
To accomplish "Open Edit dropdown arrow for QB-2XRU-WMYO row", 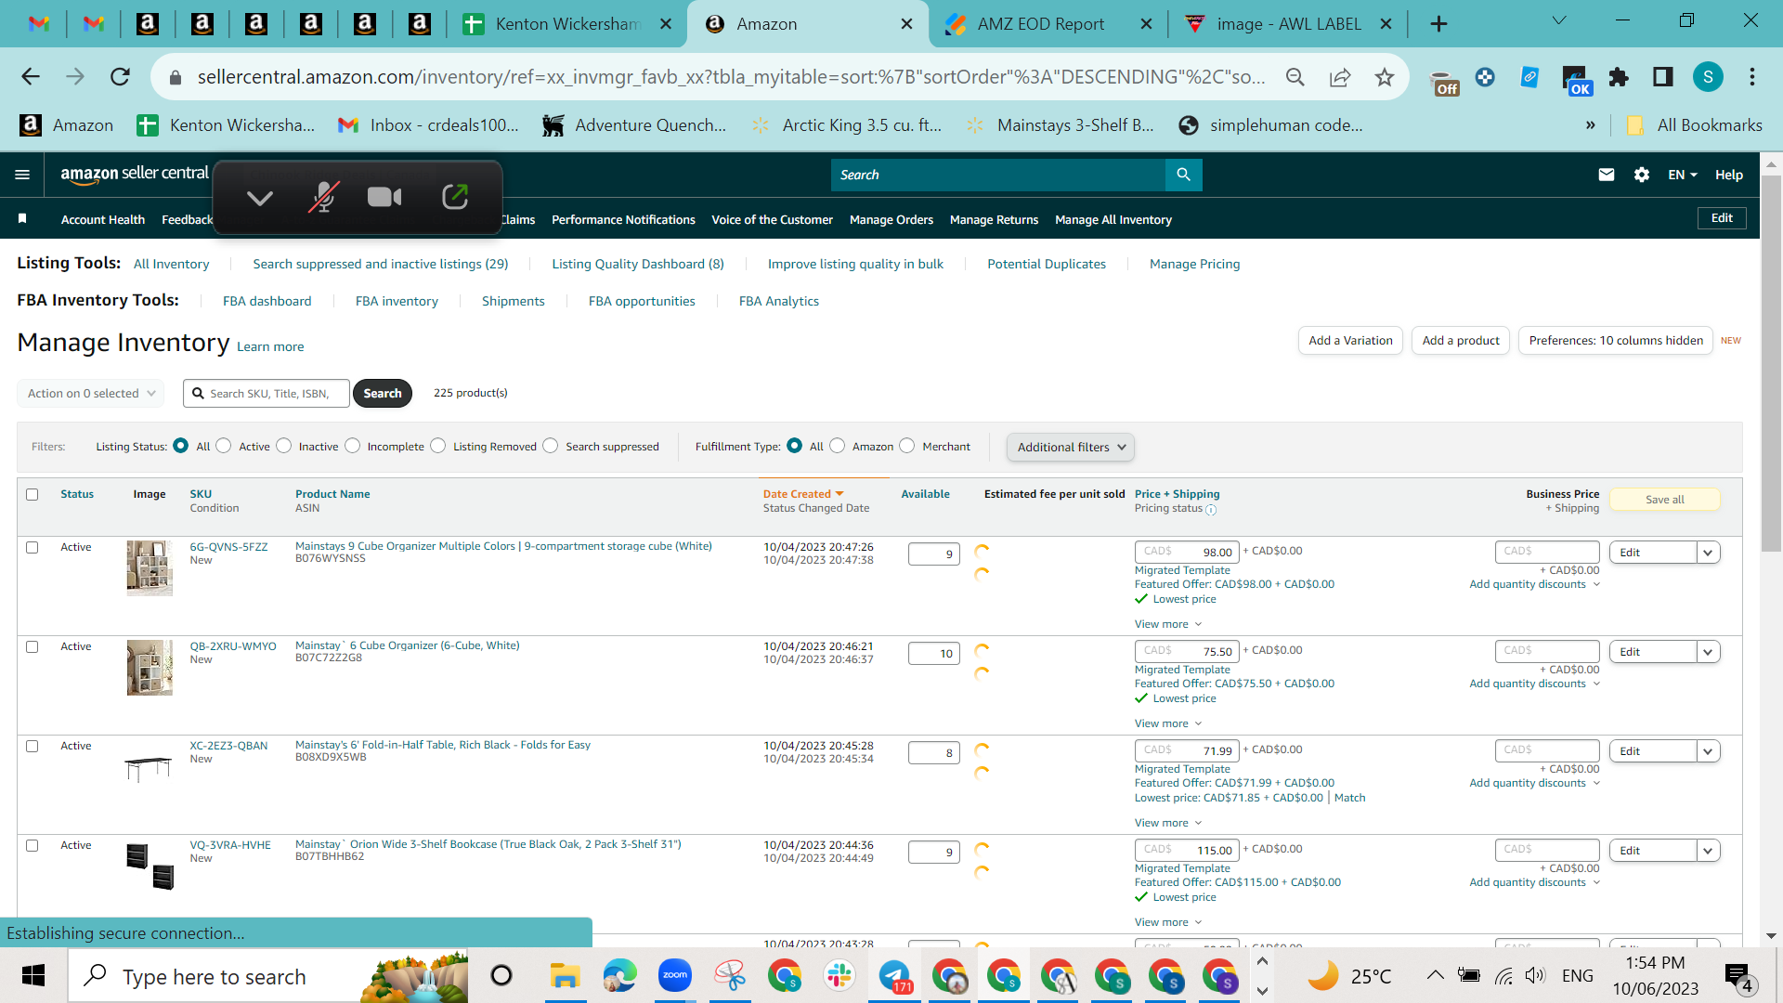I will click(x=1708, y=652).
